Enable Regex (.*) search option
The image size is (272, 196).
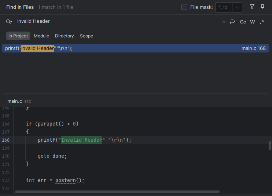pos(262,22)
